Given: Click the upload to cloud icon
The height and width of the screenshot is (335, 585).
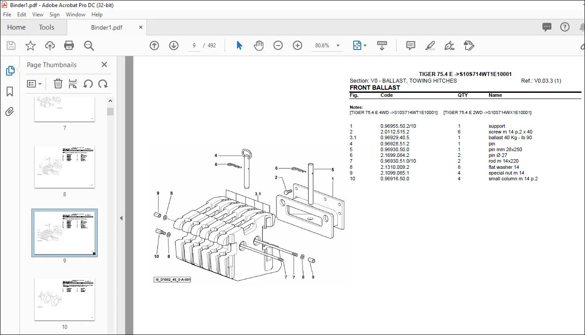Looking at the screenshot, I should tap(50, 46).
